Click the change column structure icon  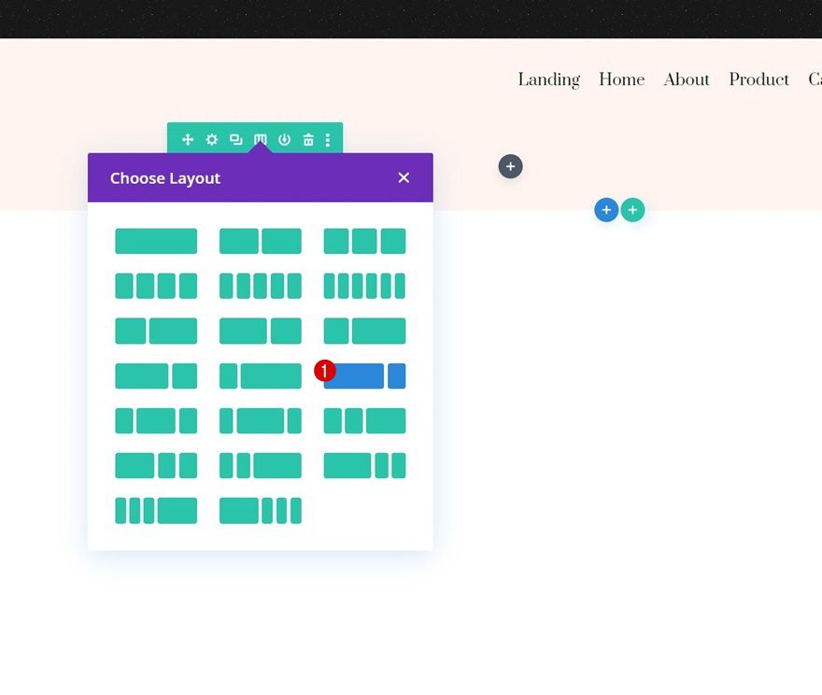point(260,139)
